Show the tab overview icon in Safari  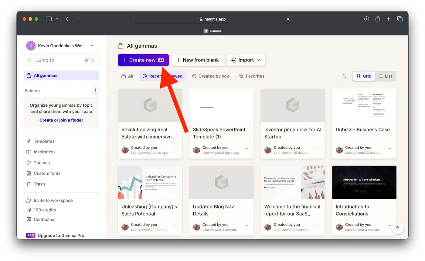(400, 19)
